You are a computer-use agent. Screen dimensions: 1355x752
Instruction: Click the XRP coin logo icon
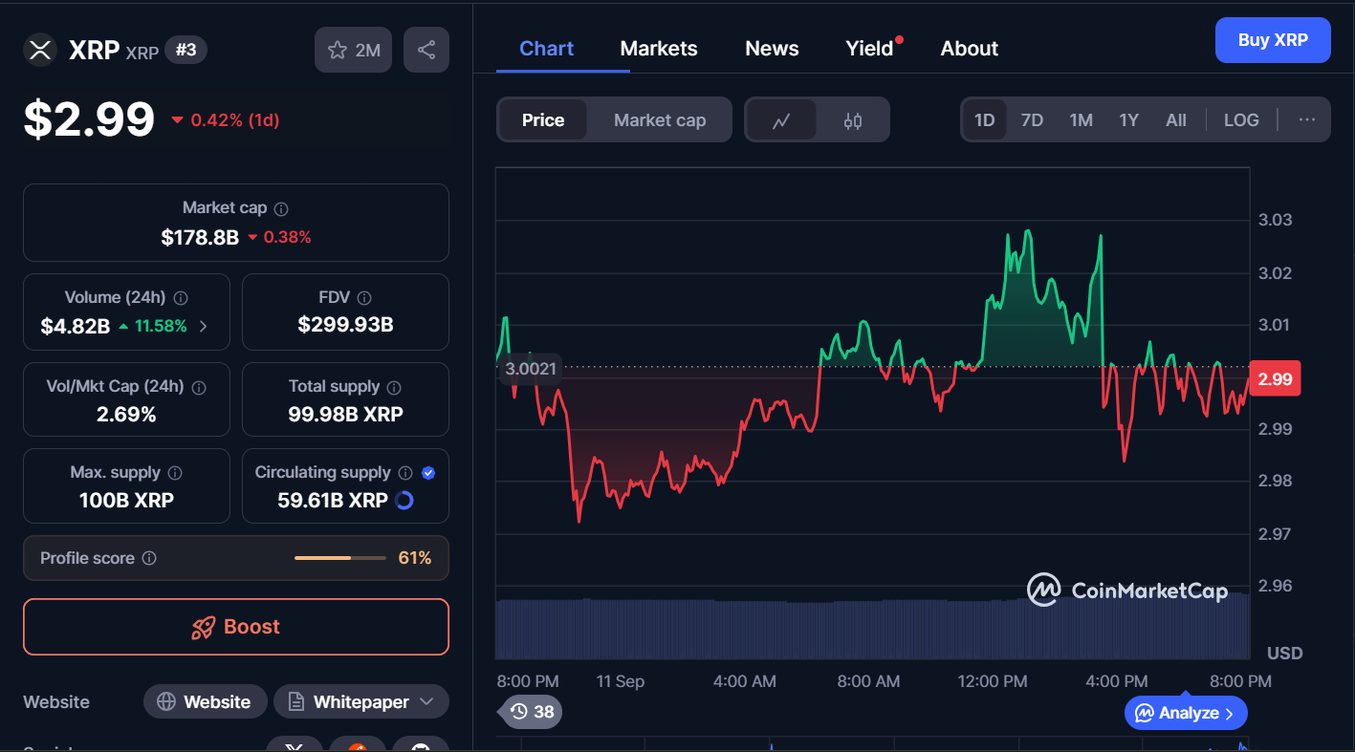[40, 50]
